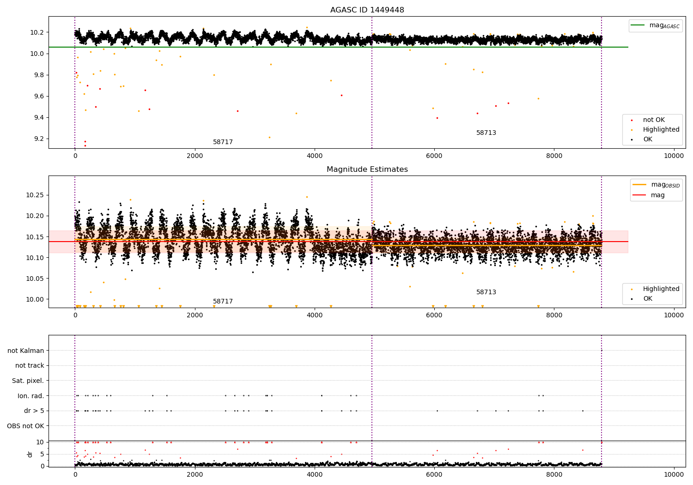Click the 8000 x-axis tick under top plot

(554, 156)
